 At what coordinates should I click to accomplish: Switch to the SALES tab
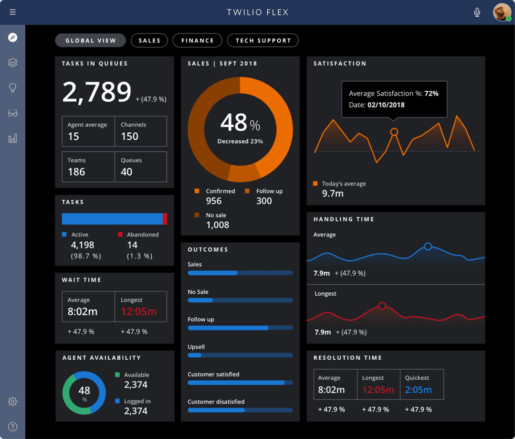click(149, 40)
